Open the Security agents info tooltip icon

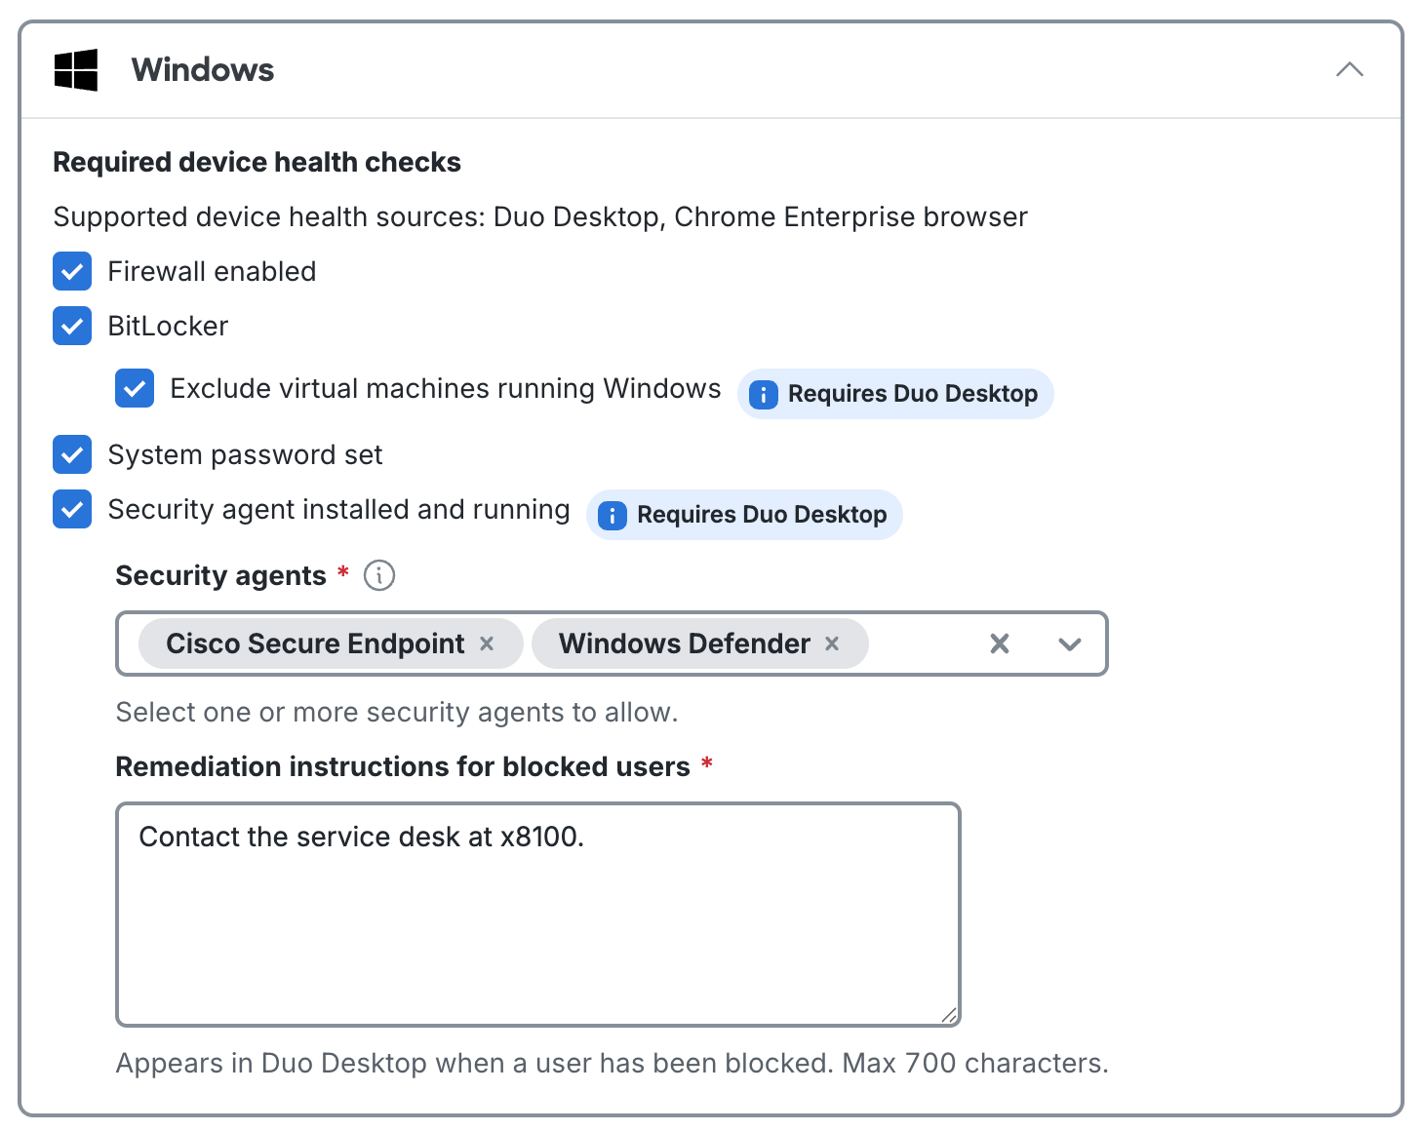379,575
